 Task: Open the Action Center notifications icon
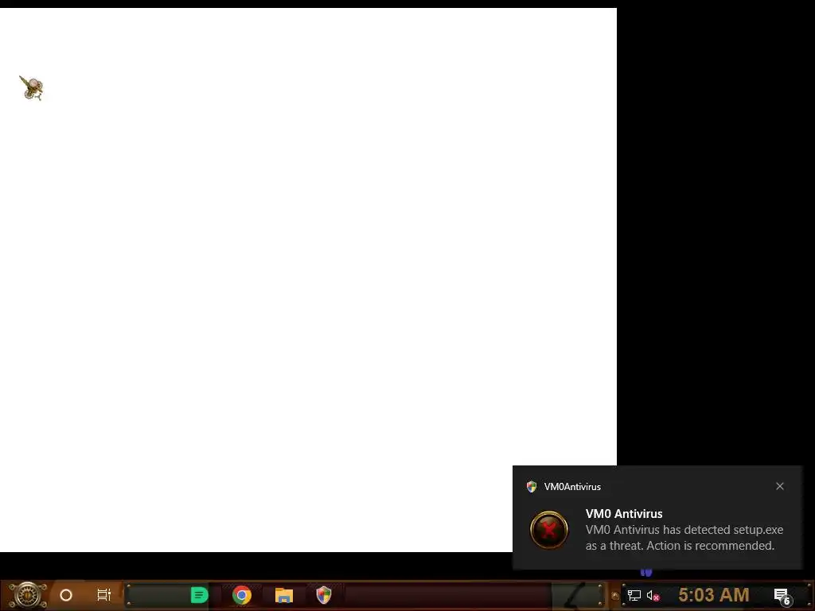click(x=782, y=596)
